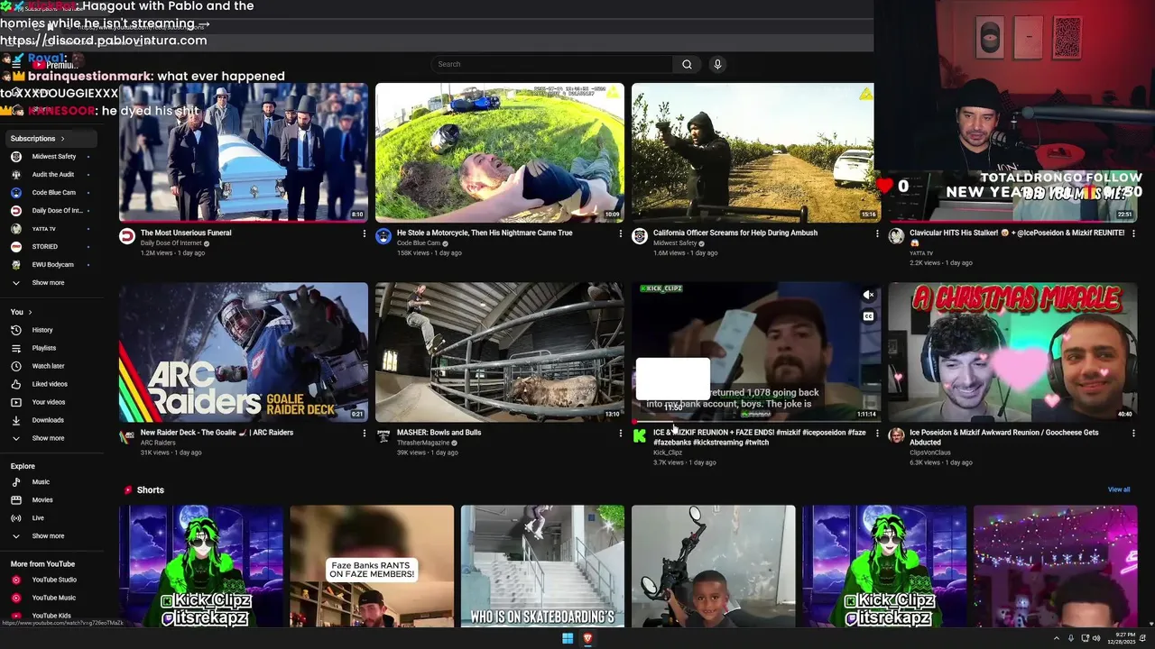Image resolution: width=1155 pixels, height=649 pixels.
Task: Open Who Is On Skateboarding's short
Action: [542, 566]
